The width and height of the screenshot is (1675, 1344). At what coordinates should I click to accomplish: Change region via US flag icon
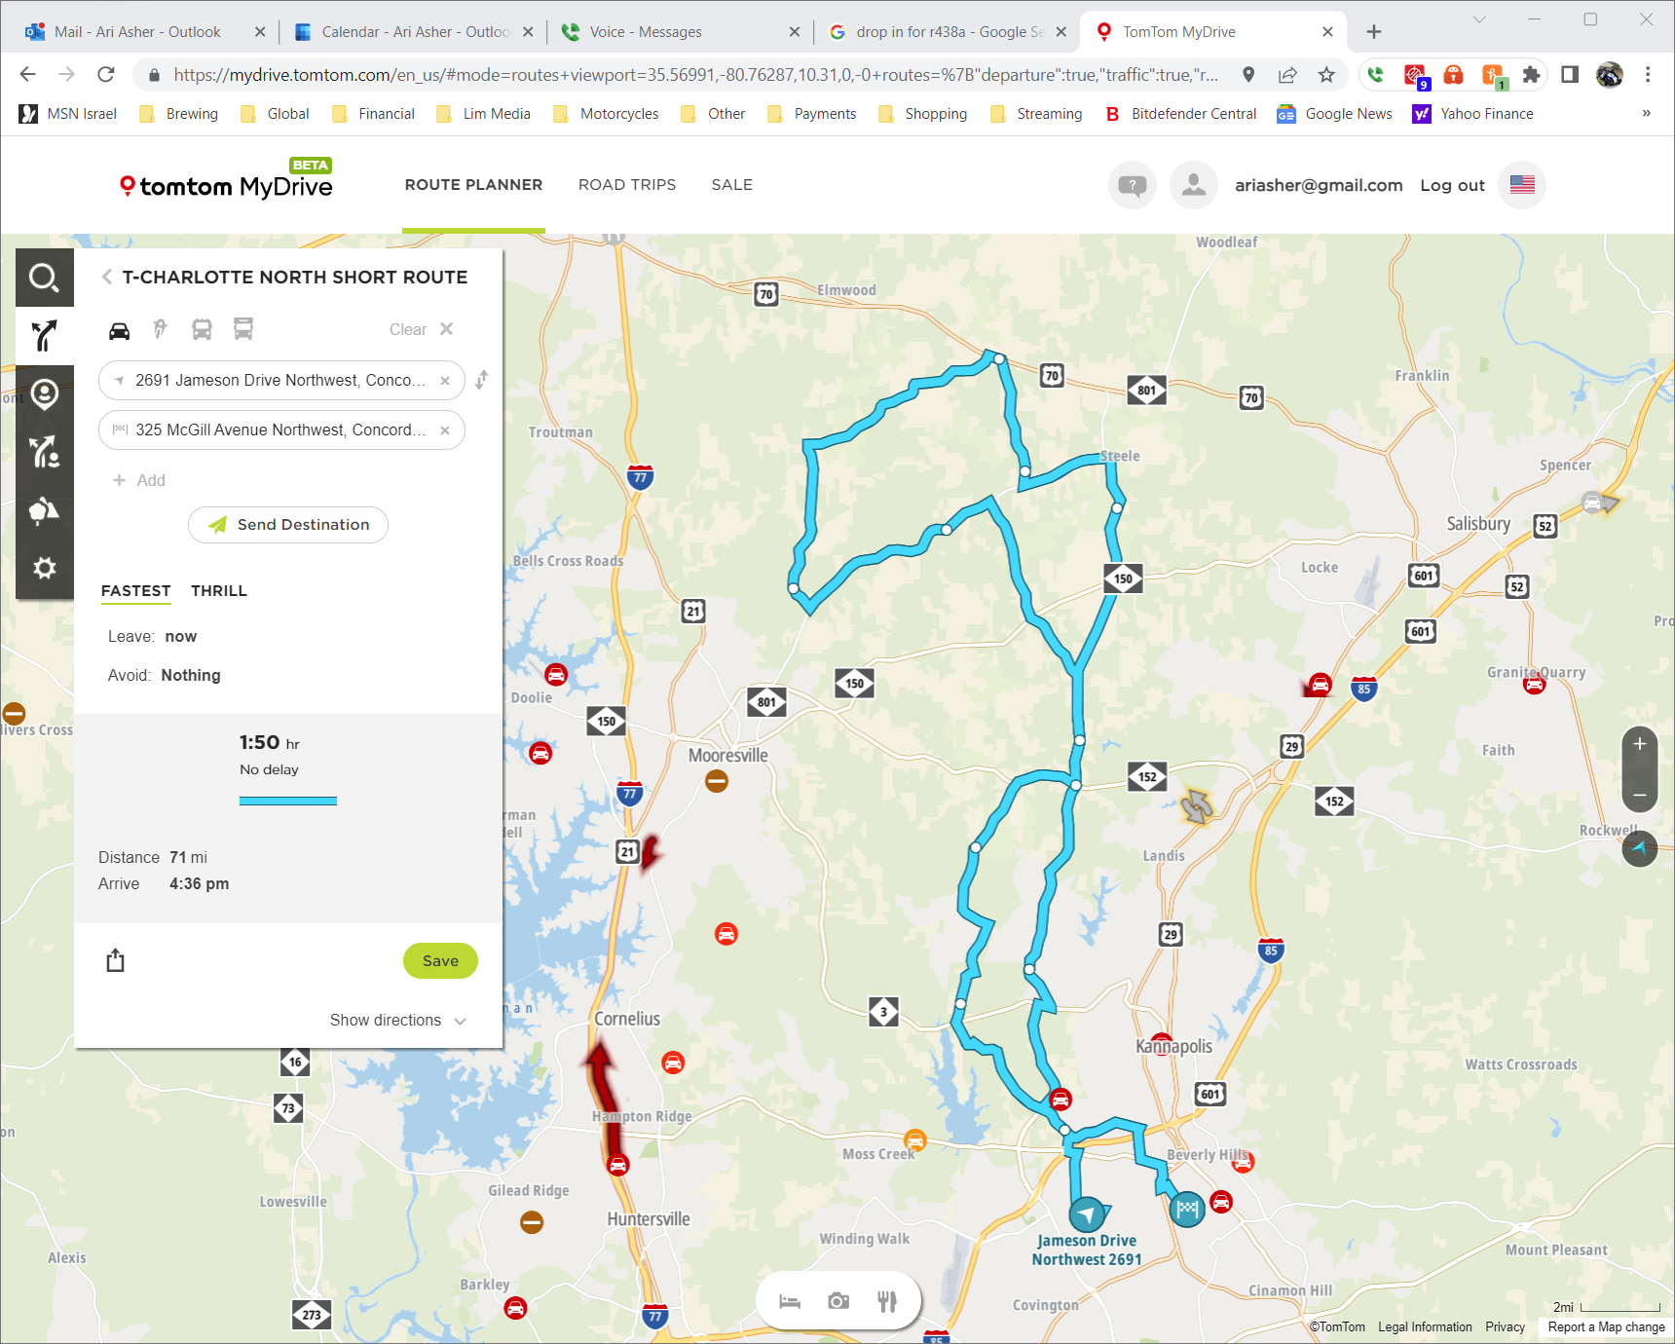[1522, 185]
